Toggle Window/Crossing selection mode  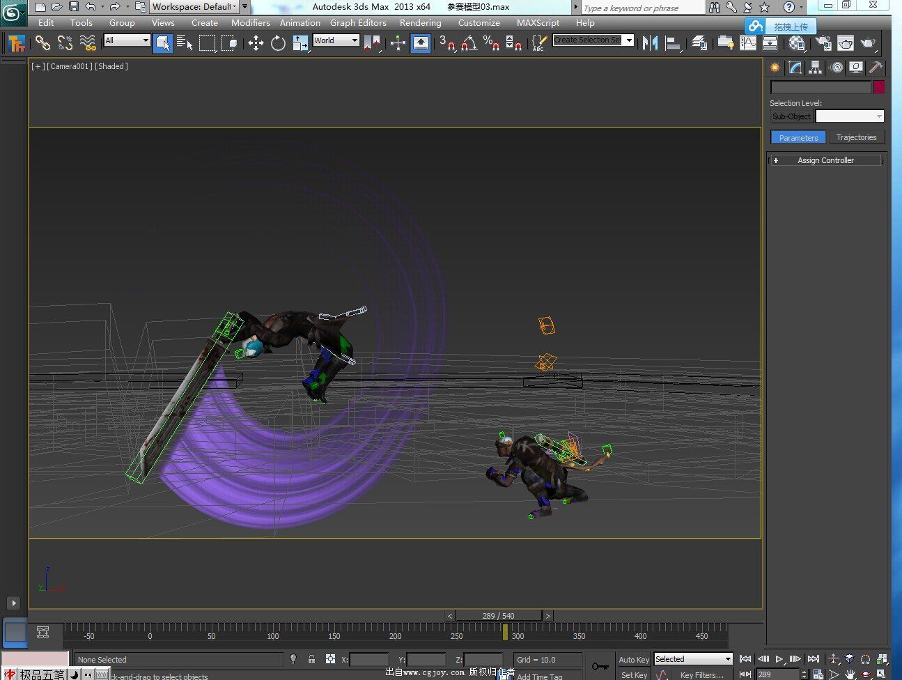(230, 43)
